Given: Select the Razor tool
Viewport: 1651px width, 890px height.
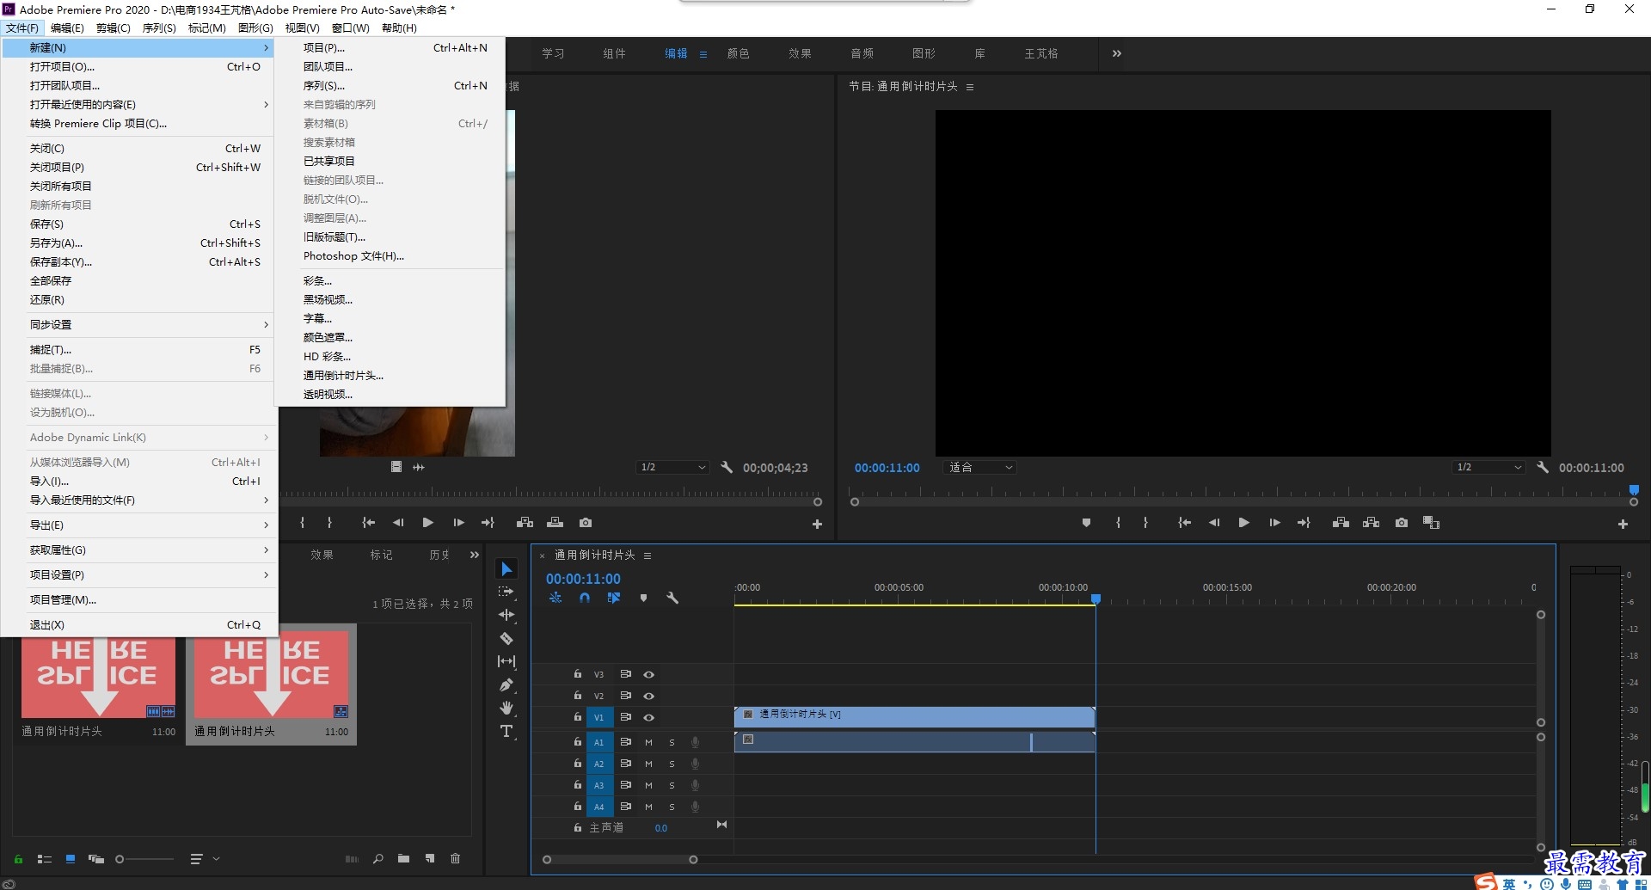Looking at the screenshot, I should (506, 638).
